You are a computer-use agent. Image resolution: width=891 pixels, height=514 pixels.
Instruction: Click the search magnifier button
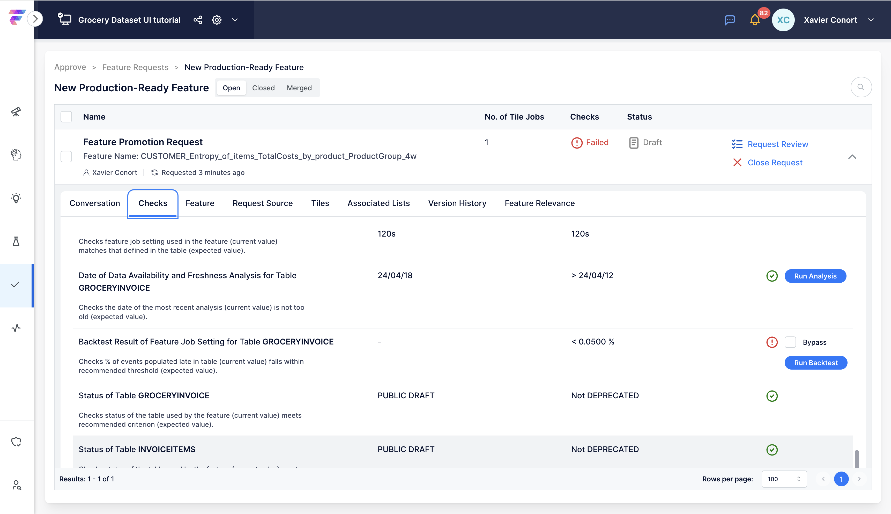point(861,87)
